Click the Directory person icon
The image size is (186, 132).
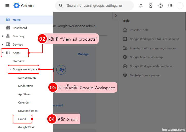coord(8,36)
